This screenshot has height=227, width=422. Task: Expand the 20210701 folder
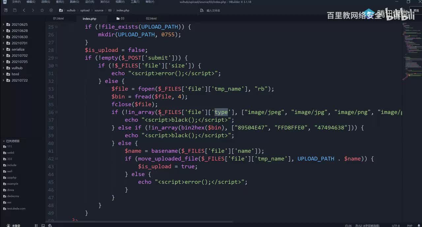click(x=4, y=43)
